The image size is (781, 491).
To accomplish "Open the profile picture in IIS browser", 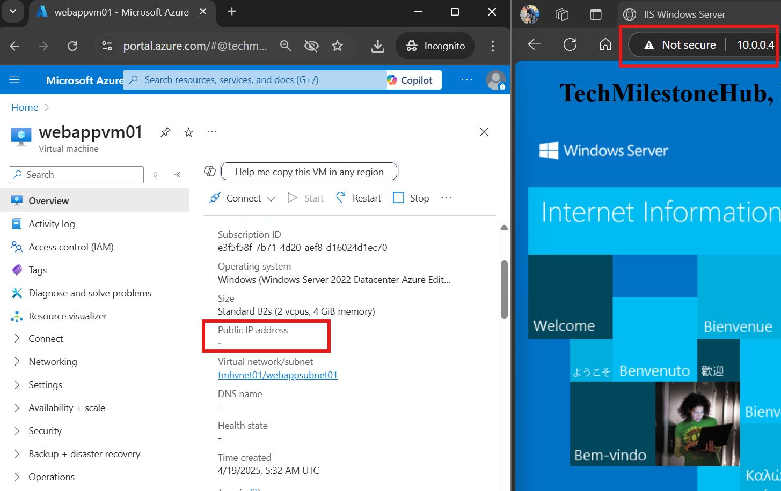I will pyautogui.click(x=530, y=14).
